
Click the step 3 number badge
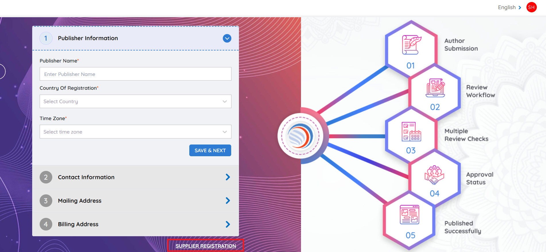[x=46, y=201]
